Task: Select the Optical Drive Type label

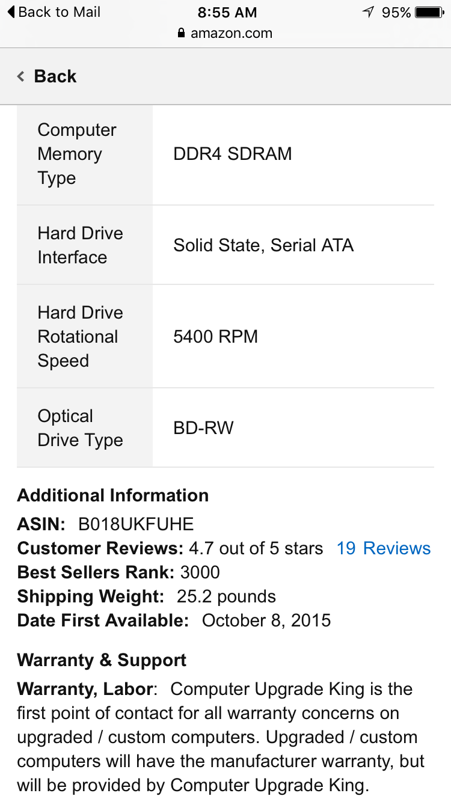Action: tap(80, 428)
